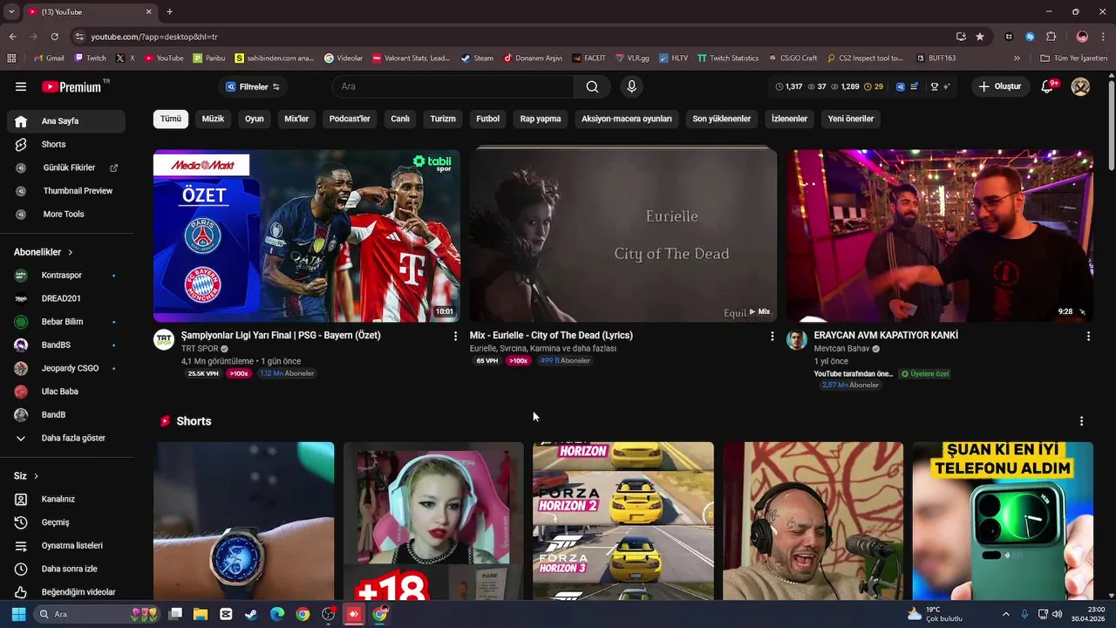Open File Explorer from the taskbar
The width and height of the screenshot is (1116, 628).
[x=201, y=614]
